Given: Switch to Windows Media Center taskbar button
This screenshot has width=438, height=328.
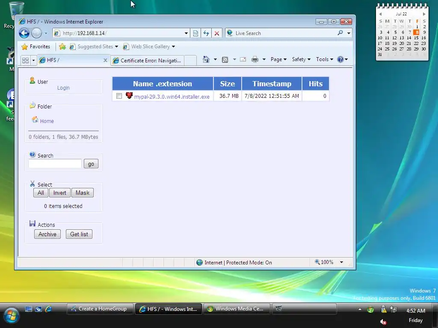Looking at the screenshot, I should 237,309.
